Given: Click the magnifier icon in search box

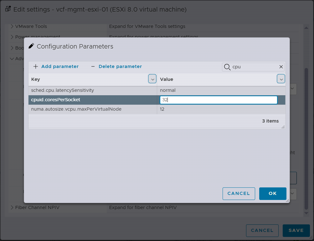Looking at the screenshot, I should coord(227,67).
